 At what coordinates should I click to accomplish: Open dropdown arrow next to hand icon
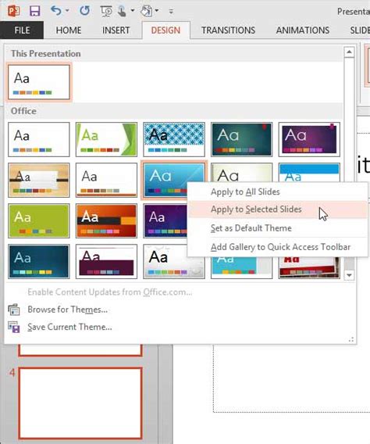[x=157, y=11]
